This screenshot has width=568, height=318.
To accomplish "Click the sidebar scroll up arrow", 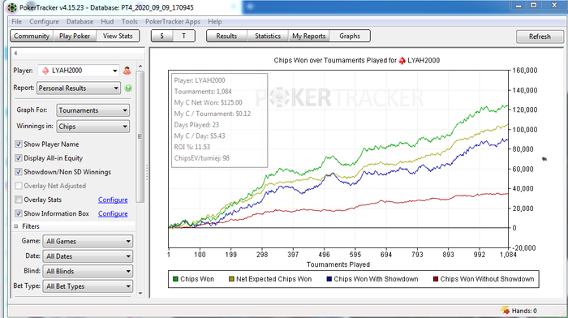I will (x=140, y=66).
